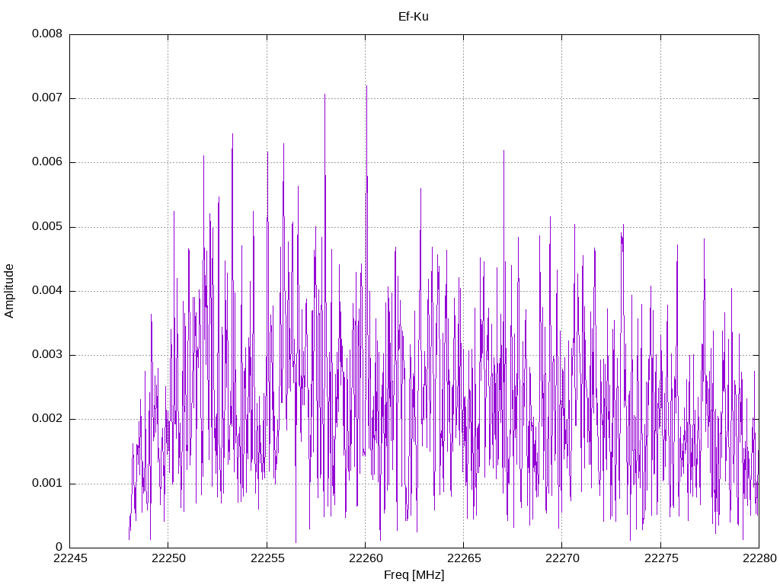Click the y-axis tick label 0.003

pos(47,355)
